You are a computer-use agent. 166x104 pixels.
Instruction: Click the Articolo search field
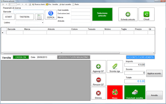[81, 21]
